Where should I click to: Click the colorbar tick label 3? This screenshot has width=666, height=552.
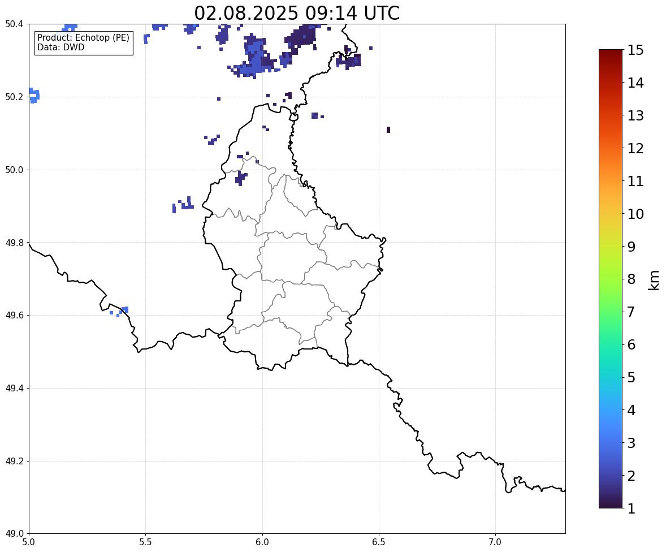pyautogui.click(x=632, y=443)
